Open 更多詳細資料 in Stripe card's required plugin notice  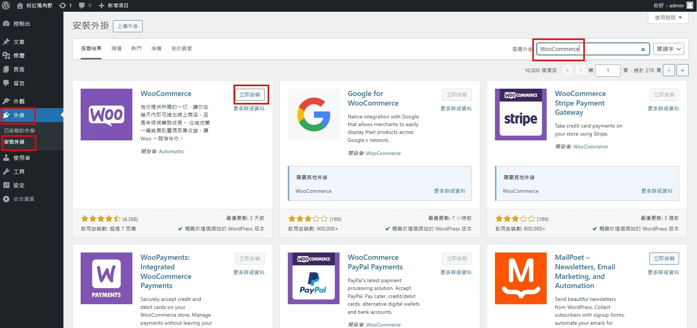657,191
